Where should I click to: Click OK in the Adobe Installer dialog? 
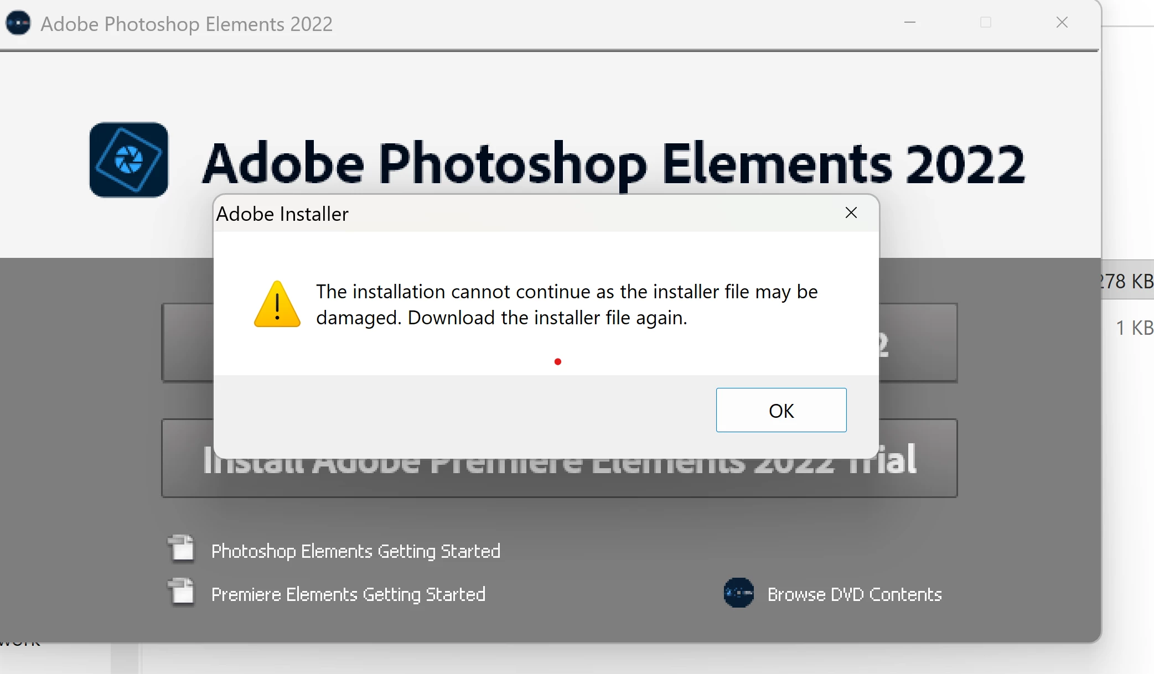[x=780, y=410]
